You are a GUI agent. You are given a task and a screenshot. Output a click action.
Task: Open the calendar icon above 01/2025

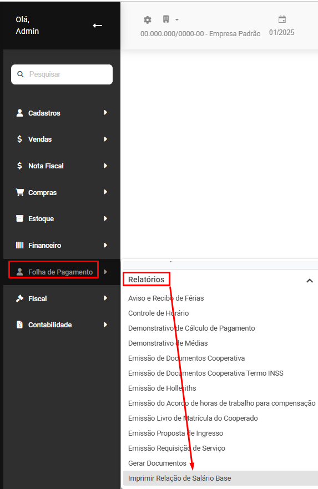click(x=282, y=19)
